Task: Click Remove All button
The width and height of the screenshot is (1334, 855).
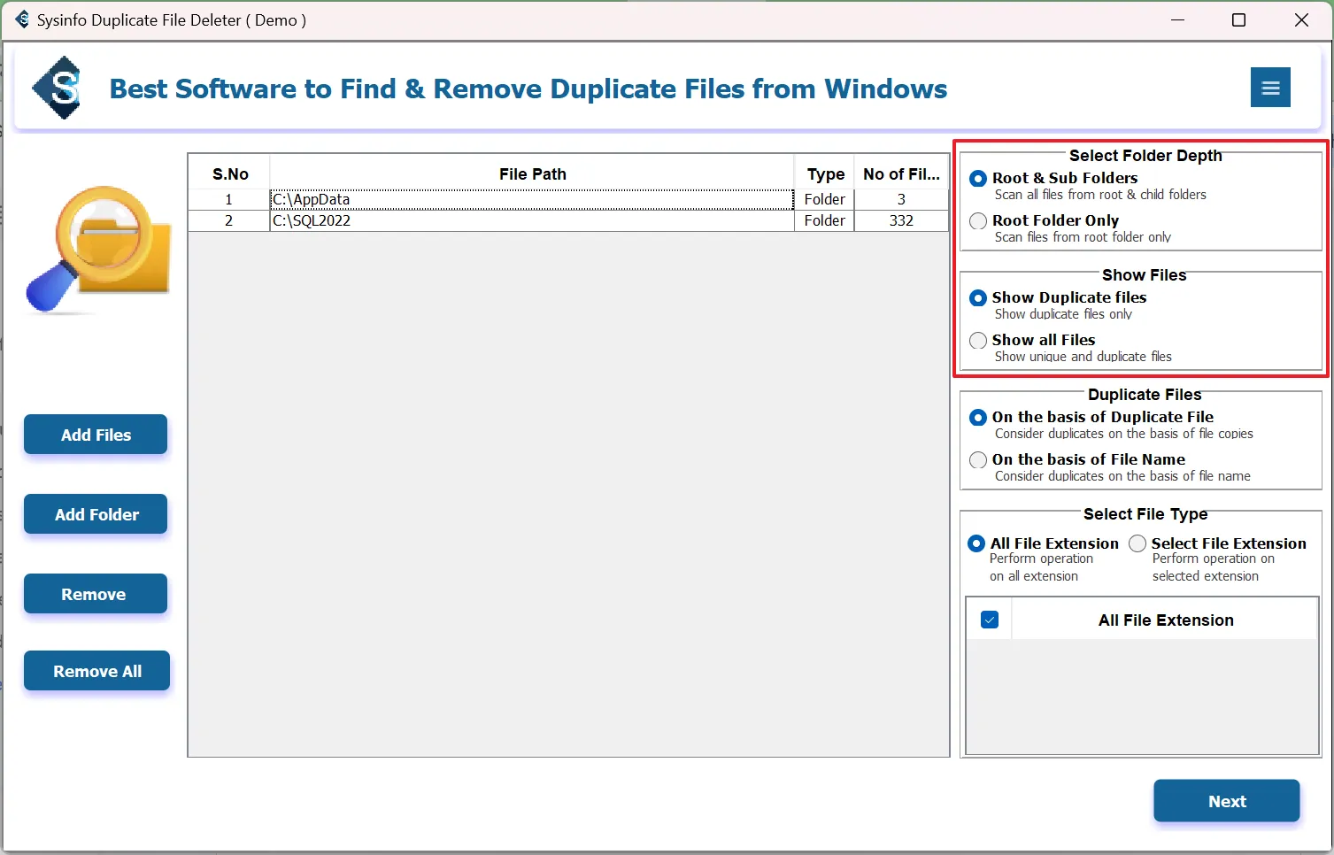Action: pyautogui.click(x=96, y=671)
